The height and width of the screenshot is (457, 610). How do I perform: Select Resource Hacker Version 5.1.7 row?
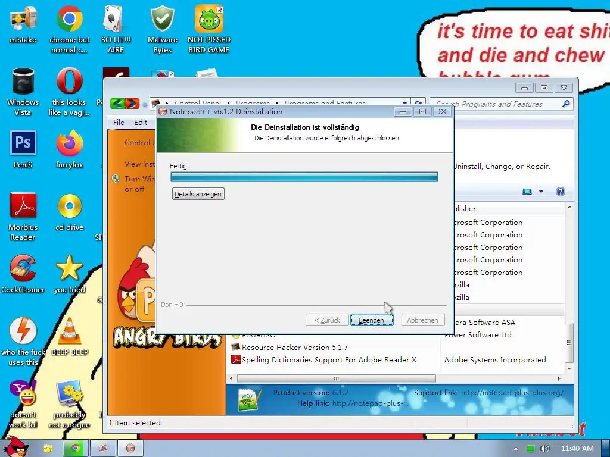click(x=294, y=347)
